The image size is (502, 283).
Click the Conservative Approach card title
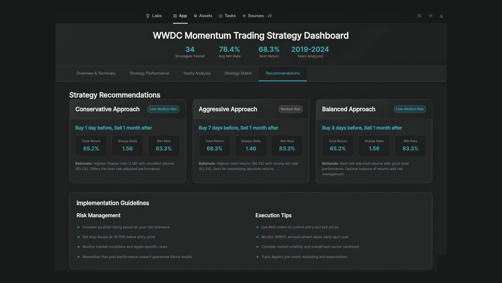pos(107,109)
